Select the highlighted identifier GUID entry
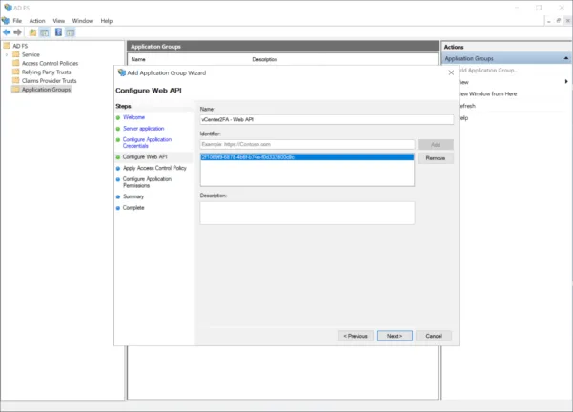 tap(307, 157)
